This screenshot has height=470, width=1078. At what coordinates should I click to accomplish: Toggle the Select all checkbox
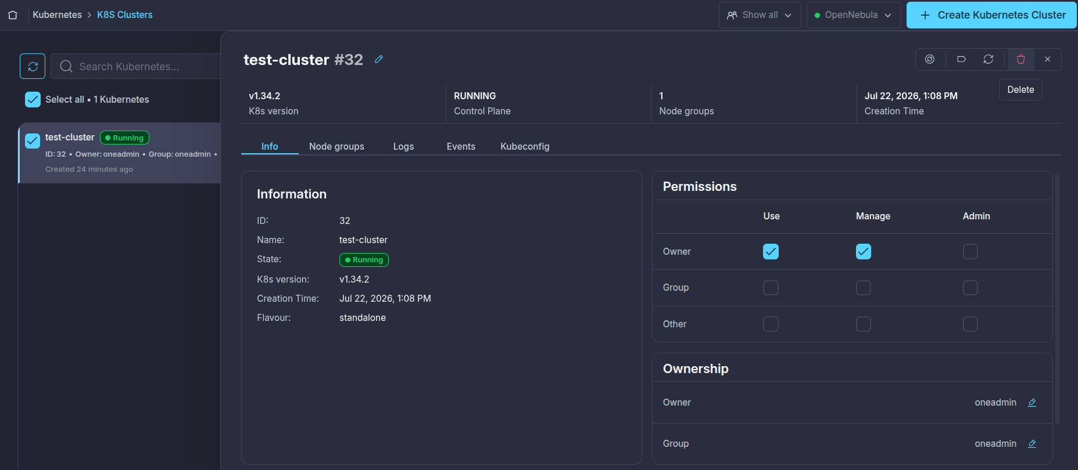(33, 99)
